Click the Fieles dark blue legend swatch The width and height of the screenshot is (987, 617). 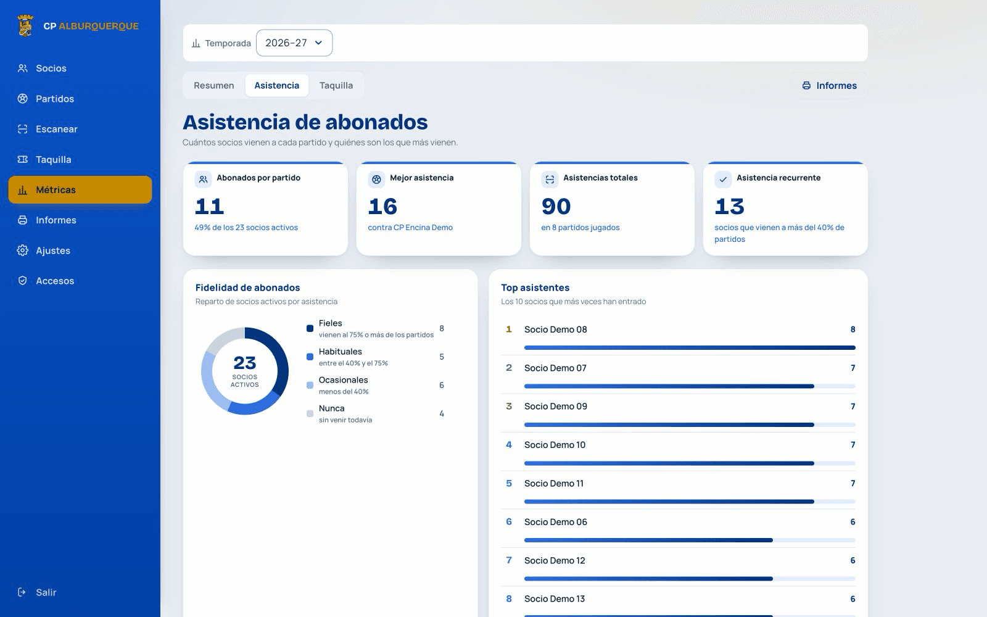point(310,328)
